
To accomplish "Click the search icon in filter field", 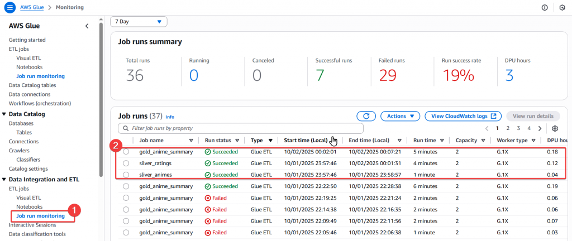I will (126, 128).
